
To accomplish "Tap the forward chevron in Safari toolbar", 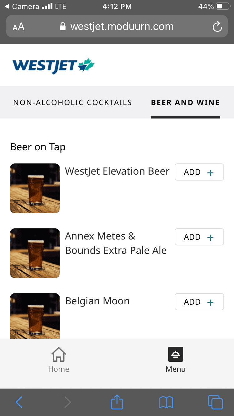I will 68,402.
